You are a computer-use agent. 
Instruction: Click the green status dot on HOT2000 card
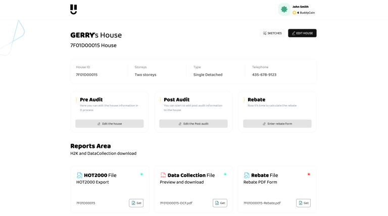tap(141, 174)
